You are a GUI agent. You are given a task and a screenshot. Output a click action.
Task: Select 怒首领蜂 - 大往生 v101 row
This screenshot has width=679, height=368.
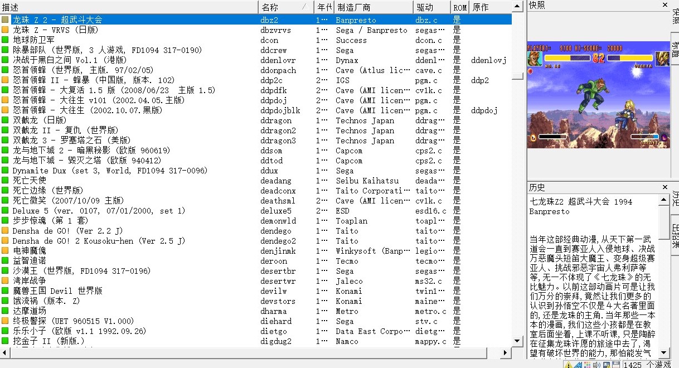click(x=256, y=100)
